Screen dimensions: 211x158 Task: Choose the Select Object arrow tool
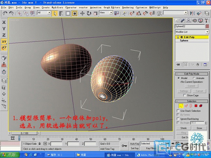[x=55, y=13]
